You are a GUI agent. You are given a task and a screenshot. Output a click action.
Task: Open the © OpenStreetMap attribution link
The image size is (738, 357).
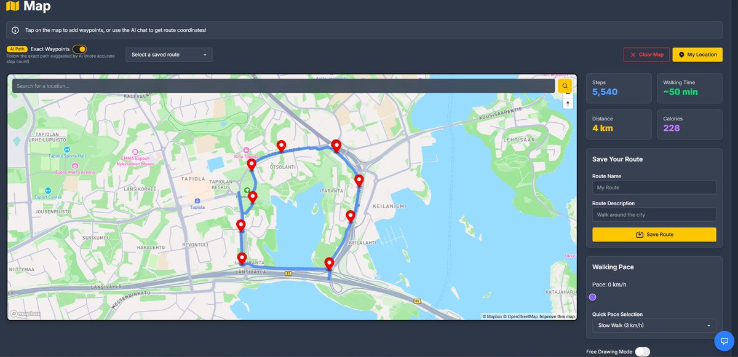click(x=521, y=316)
